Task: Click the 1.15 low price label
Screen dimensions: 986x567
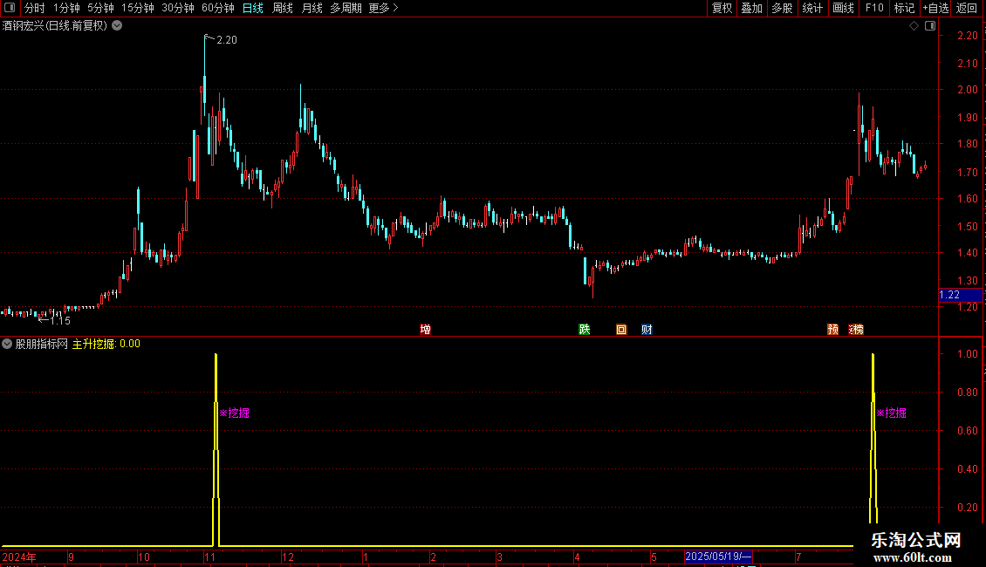Action: 59,321
